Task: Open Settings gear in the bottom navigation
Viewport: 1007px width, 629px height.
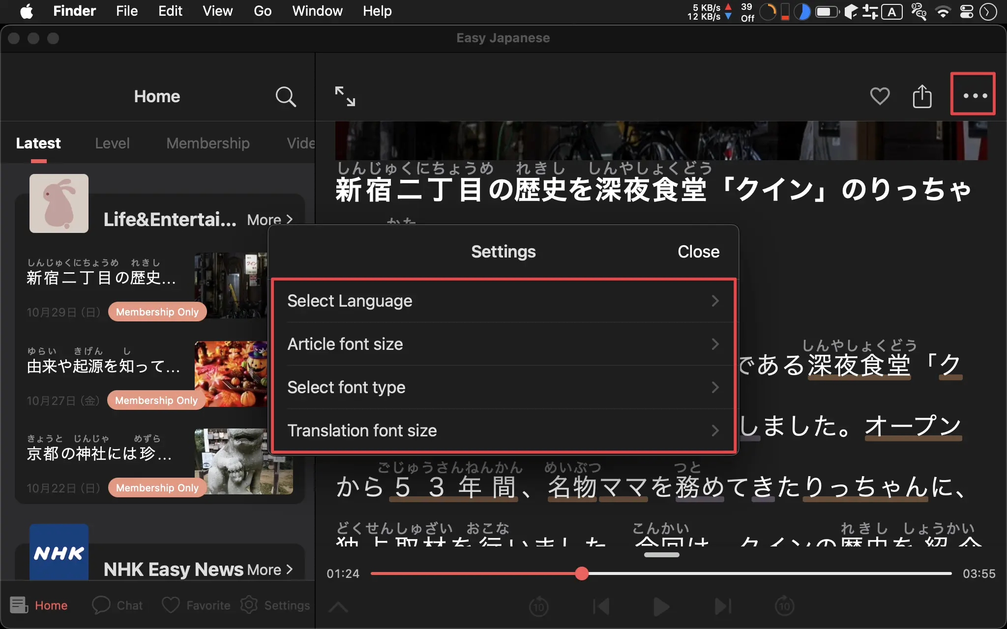Action: pos(275,605)
